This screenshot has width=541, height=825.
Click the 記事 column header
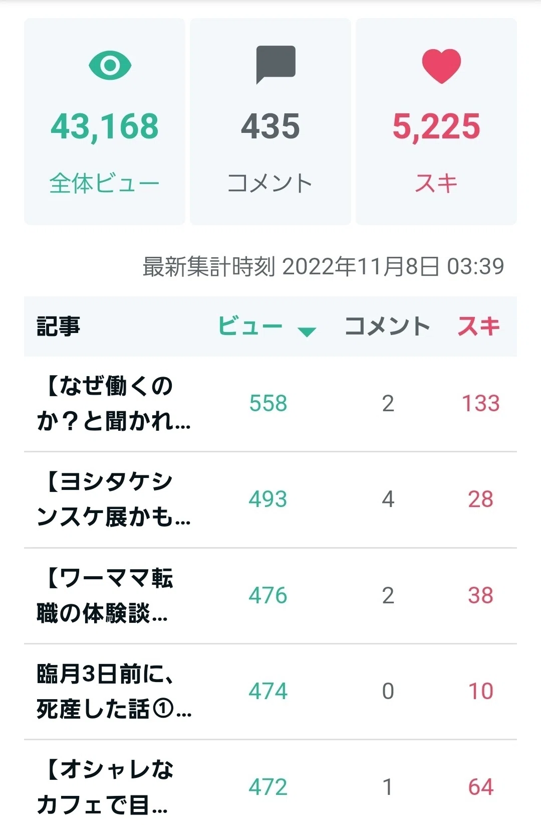(x=58, y=326)
